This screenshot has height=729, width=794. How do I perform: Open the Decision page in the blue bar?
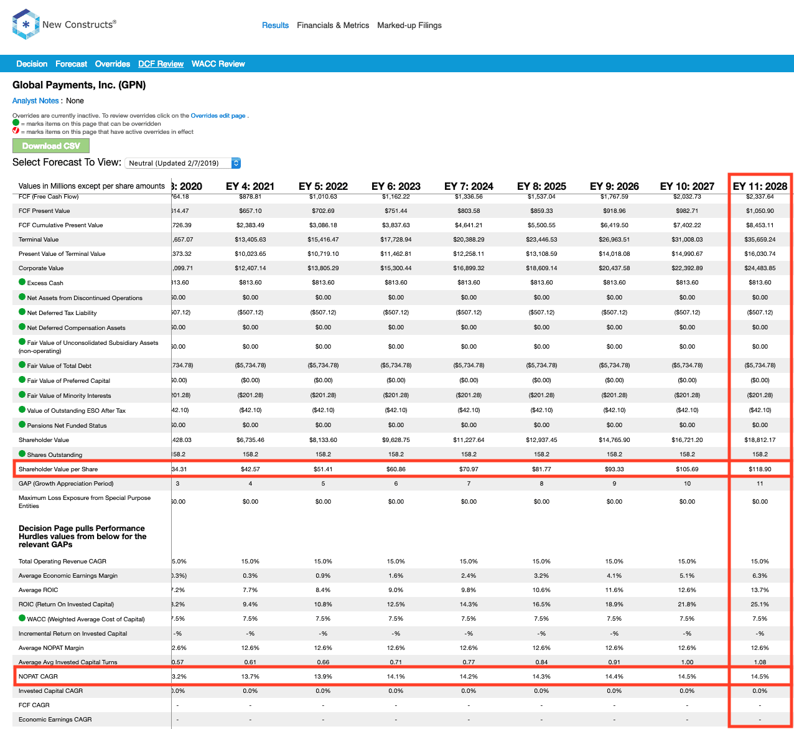point(32,64)
